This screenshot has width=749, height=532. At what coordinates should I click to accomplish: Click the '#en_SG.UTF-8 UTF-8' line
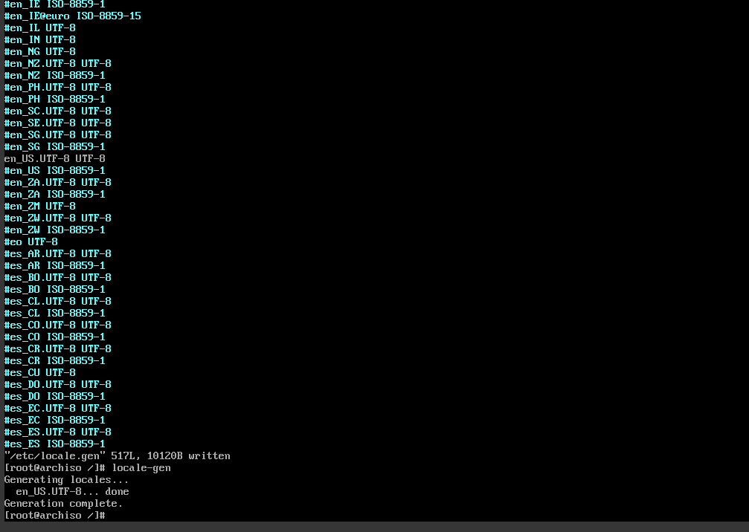click(x=58, y=135)
